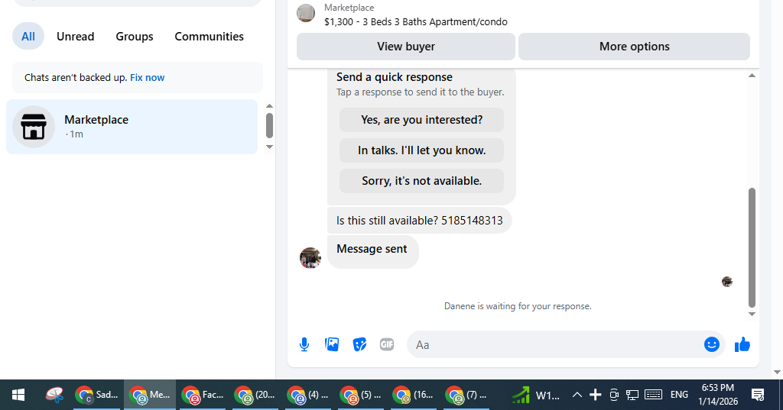This screenshot has height=410, width=783.
Task: Open More options for the listing
Action: pyautogui.click(x=634, y=47)
